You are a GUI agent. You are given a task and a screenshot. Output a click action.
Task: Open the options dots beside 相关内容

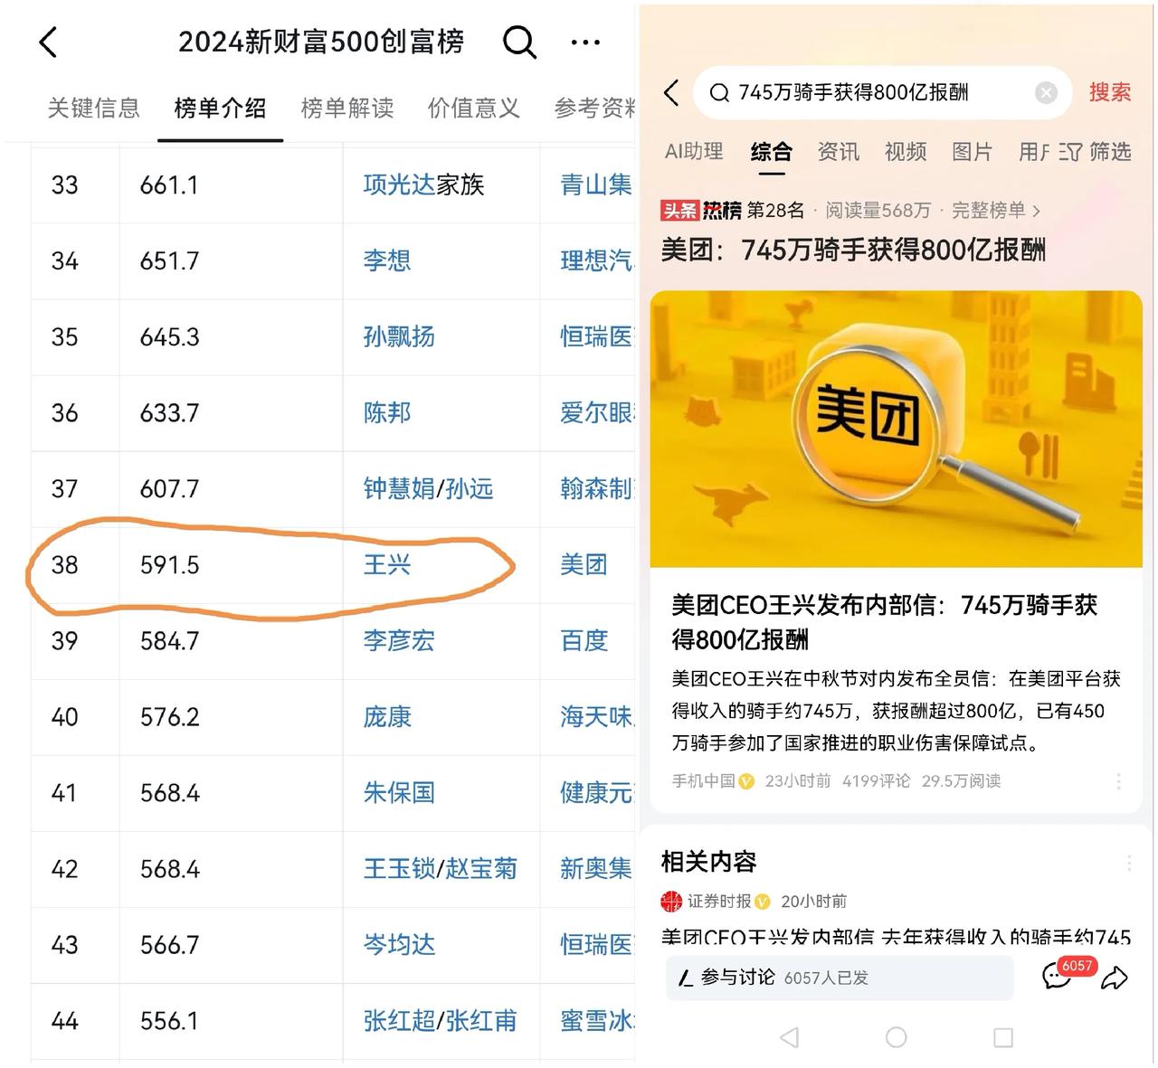pos(1129,864)
